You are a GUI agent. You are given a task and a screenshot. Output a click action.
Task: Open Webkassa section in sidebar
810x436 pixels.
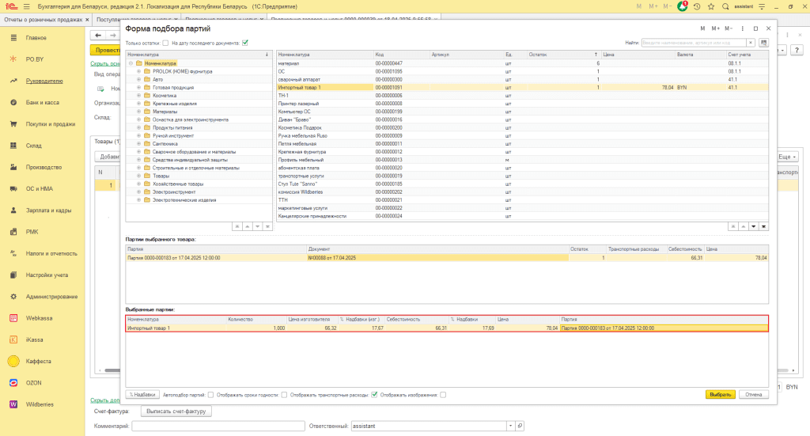(x=39, y=318)
